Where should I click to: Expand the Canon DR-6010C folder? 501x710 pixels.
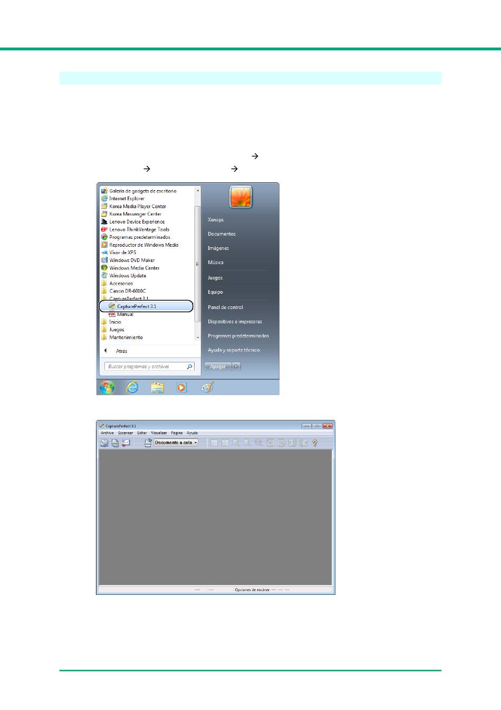click(123, 291)
